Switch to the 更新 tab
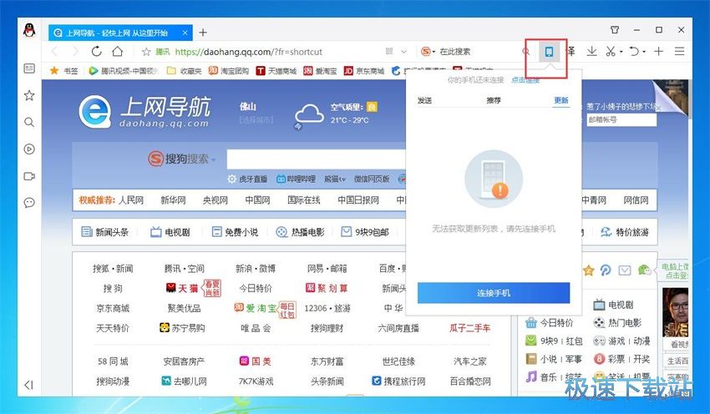Image resolution: width=710 pixels, height=414 pixels. coord(561,100)
